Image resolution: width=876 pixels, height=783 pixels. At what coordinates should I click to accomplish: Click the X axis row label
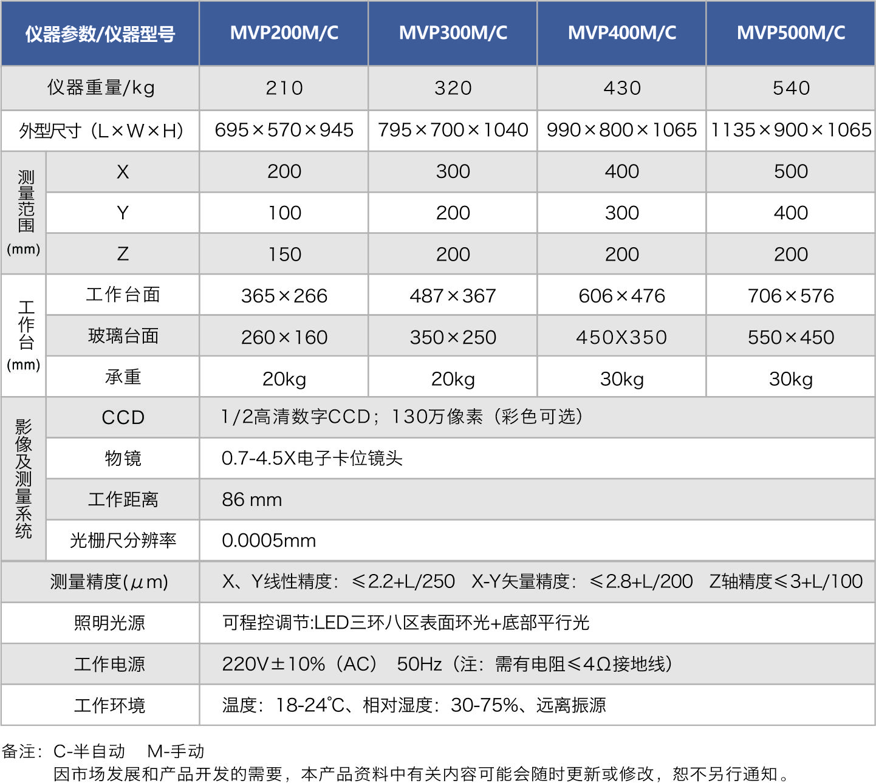click(123, 172)
